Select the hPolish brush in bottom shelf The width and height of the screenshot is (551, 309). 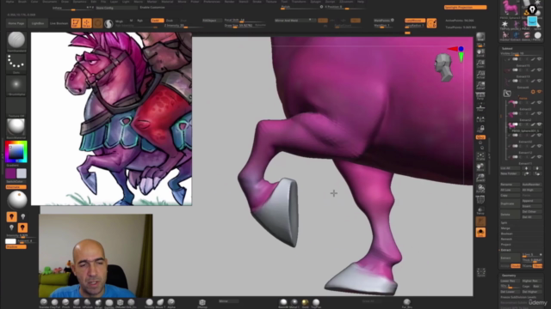pos(87,303)
